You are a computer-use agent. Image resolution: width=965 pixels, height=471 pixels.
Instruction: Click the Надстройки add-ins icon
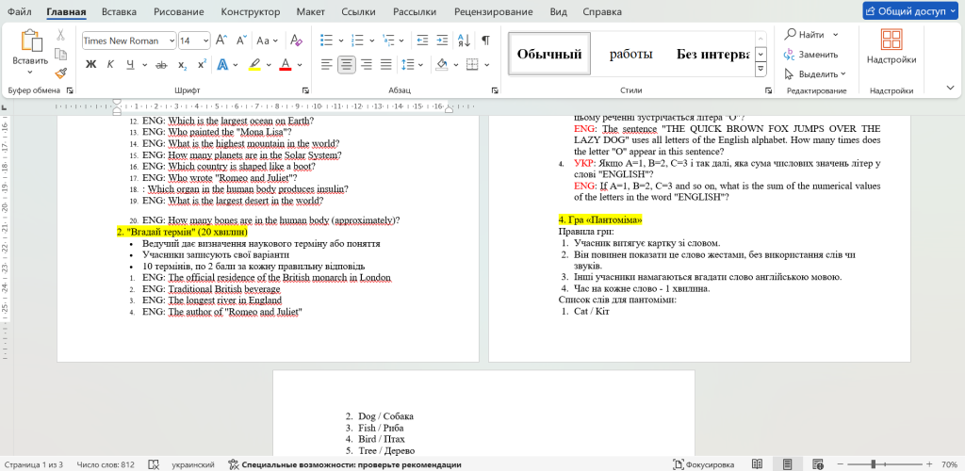tap(891, 47)
